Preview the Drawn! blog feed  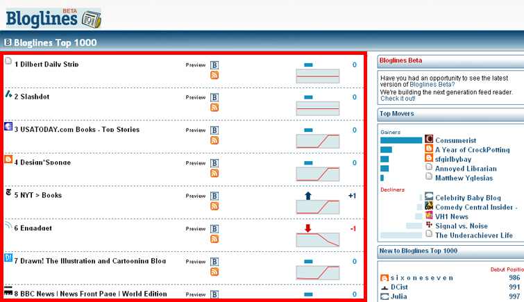(x=196, y=262)
